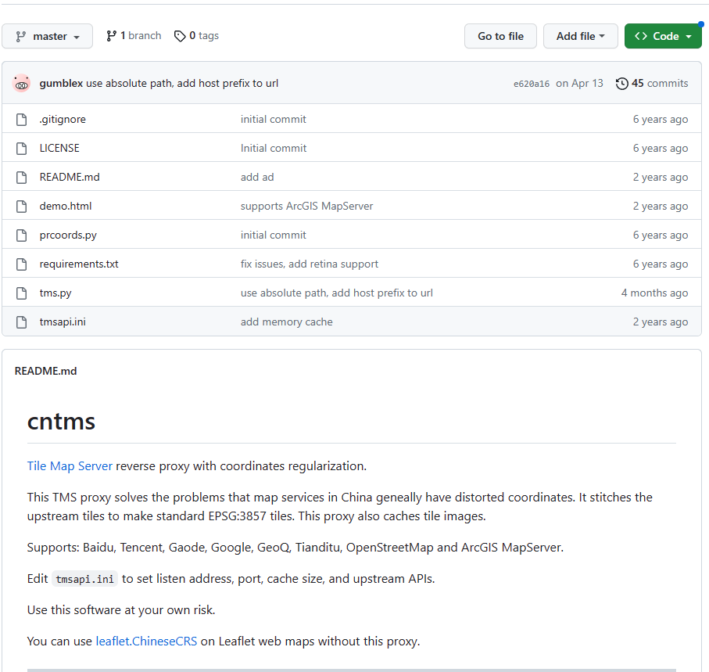Click the Tile Map Server link
Viewport: 709px width, 672px height.
coord(70,466)
